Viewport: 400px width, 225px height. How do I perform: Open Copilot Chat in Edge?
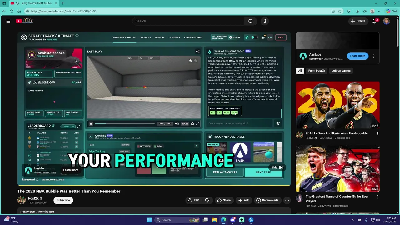(391, 11)
